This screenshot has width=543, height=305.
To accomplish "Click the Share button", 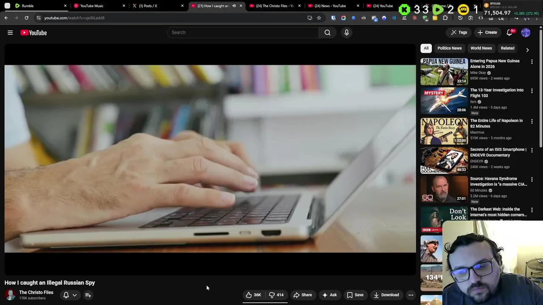I will (303, 295).
